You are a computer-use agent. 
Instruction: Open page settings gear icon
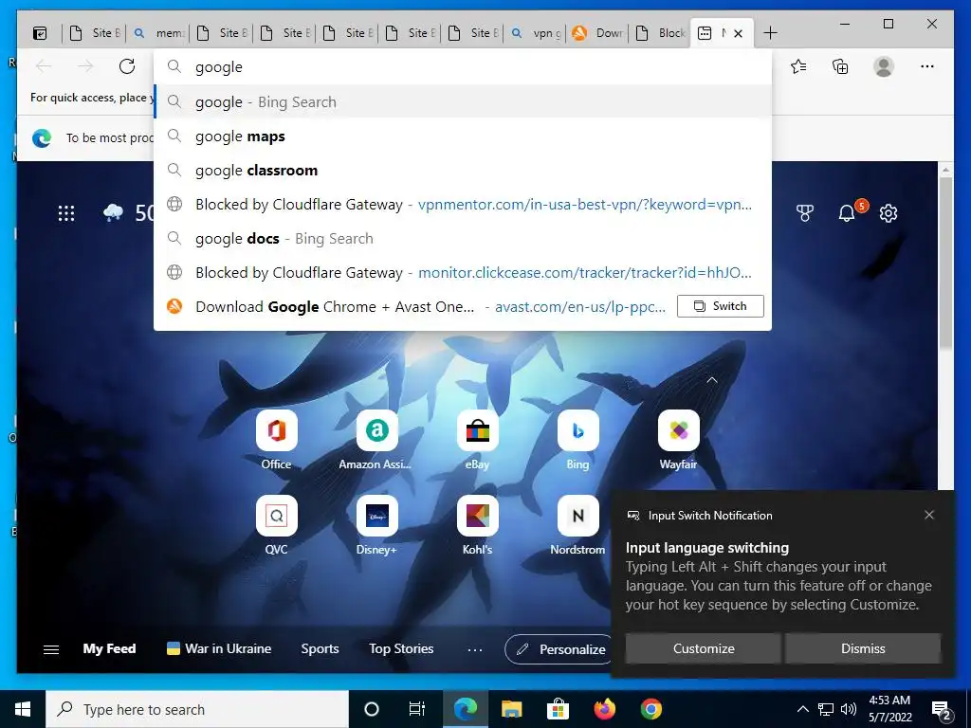click(x=889, y=213)
